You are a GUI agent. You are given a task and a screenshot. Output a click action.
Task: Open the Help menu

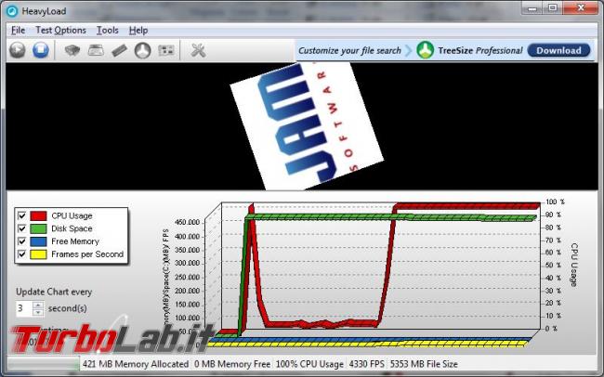click(138, 30)
